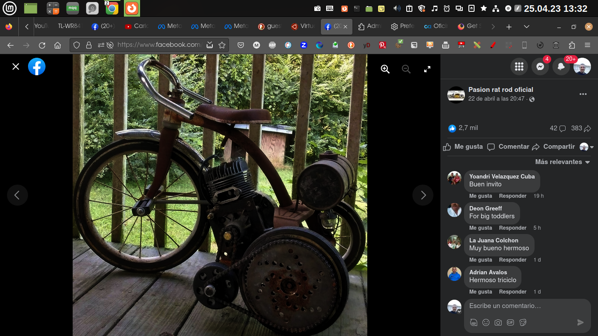Open the Facebook apps grid menu
Screen dimensions: 598x336
point(519,66)
